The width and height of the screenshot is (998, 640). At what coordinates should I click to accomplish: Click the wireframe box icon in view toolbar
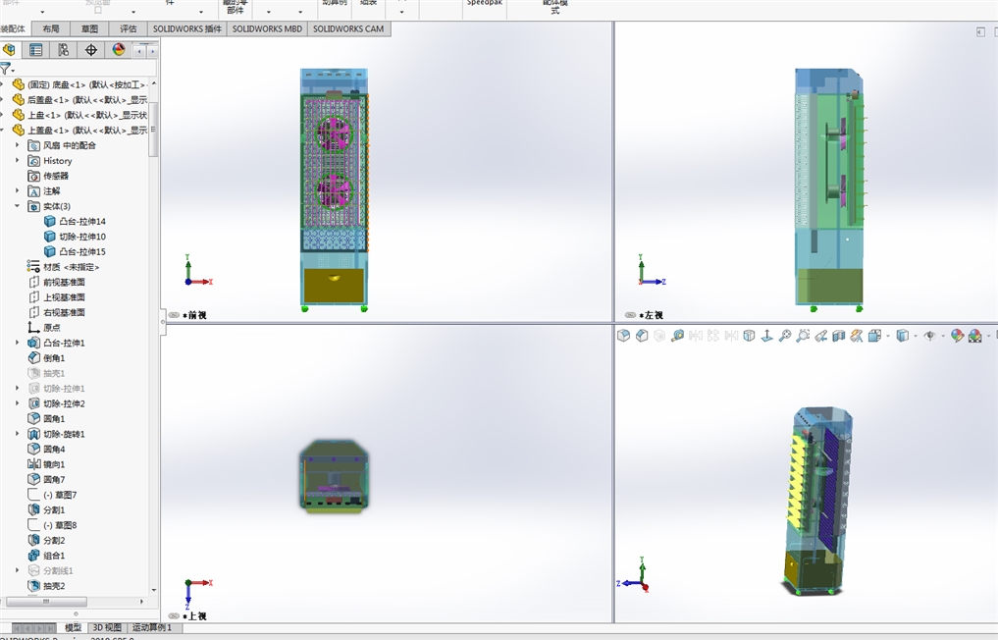(749, 335)
